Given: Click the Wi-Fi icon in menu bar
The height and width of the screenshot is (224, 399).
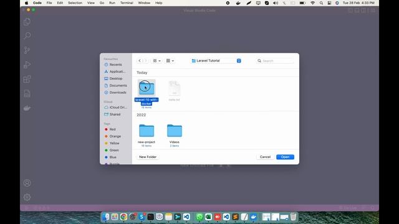Looking at the screenshot, I should click(312, 2).
